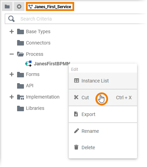Expand the Forms folder
This screenshot has height=167, width=147.
(12, 74)
